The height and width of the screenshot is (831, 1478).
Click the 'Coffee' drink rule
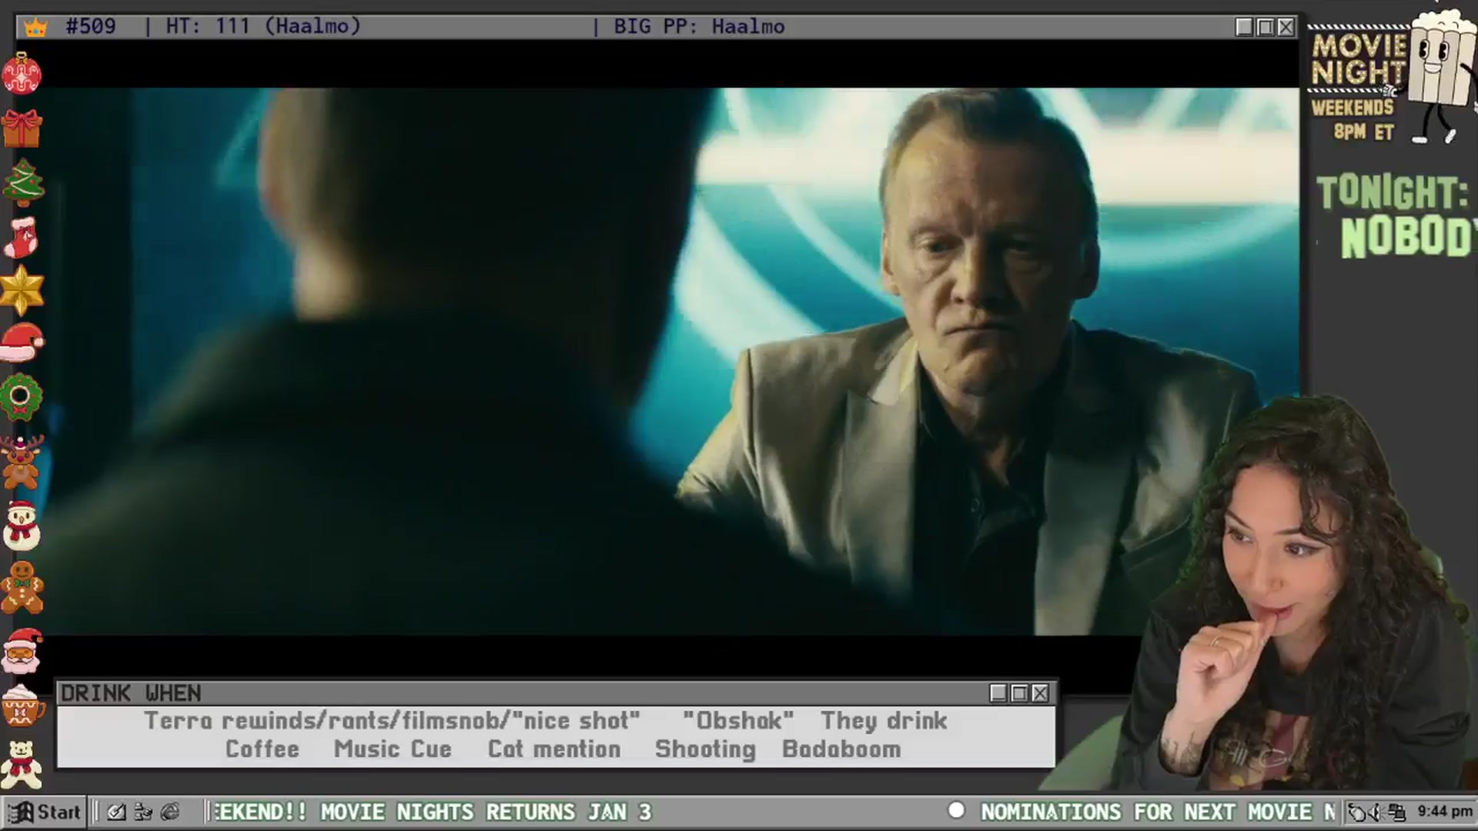tap(262, 749)
